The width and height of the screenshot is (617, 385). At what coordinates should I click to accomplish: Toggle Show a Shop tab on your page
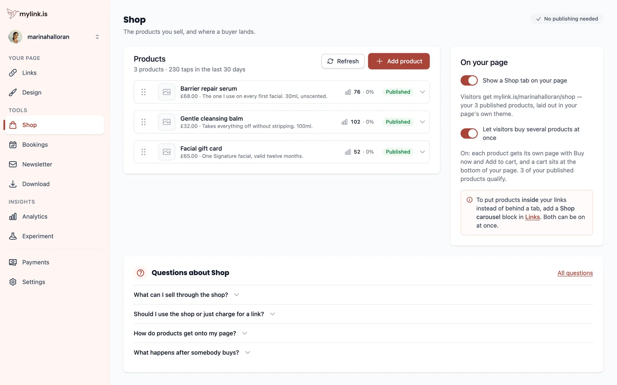click(469, 80)
